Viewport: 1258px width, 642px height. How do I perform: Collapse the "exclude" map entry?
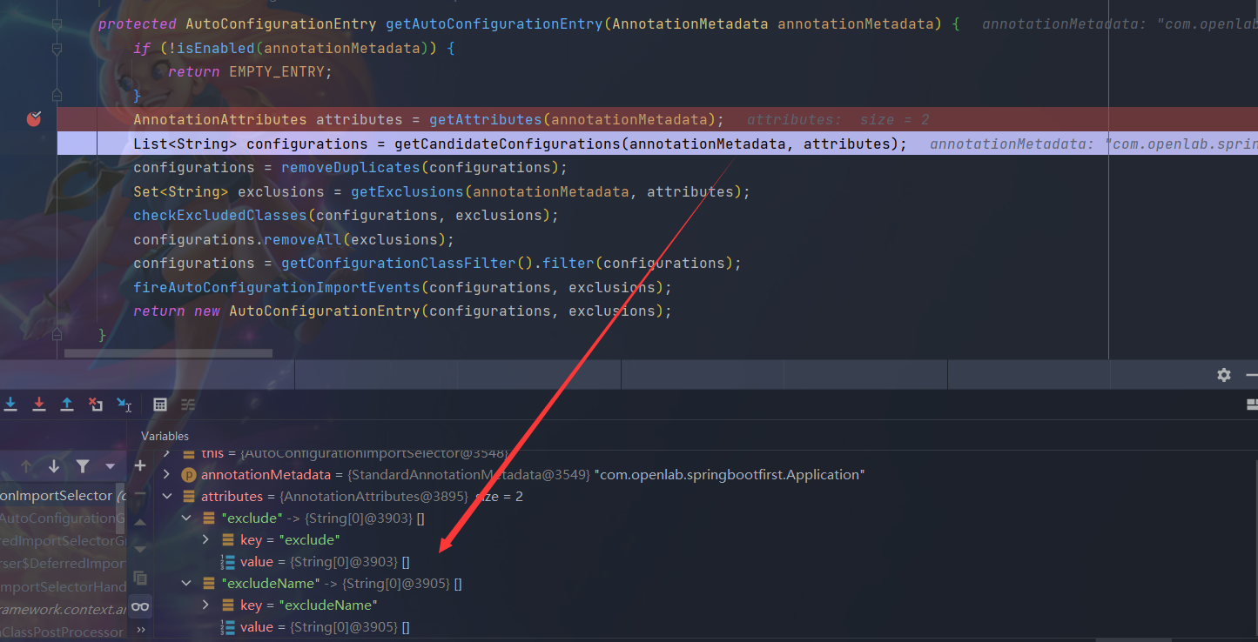(186, 518)
